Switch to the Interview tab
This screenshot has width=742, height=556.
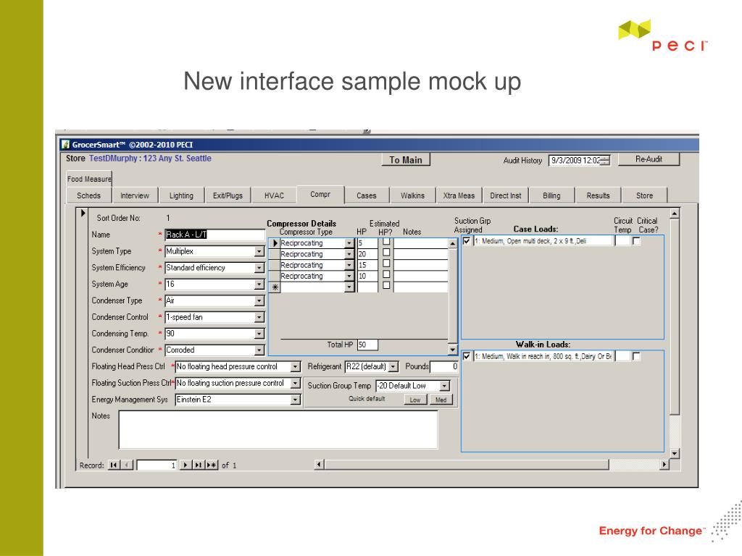tap(134, 195)
